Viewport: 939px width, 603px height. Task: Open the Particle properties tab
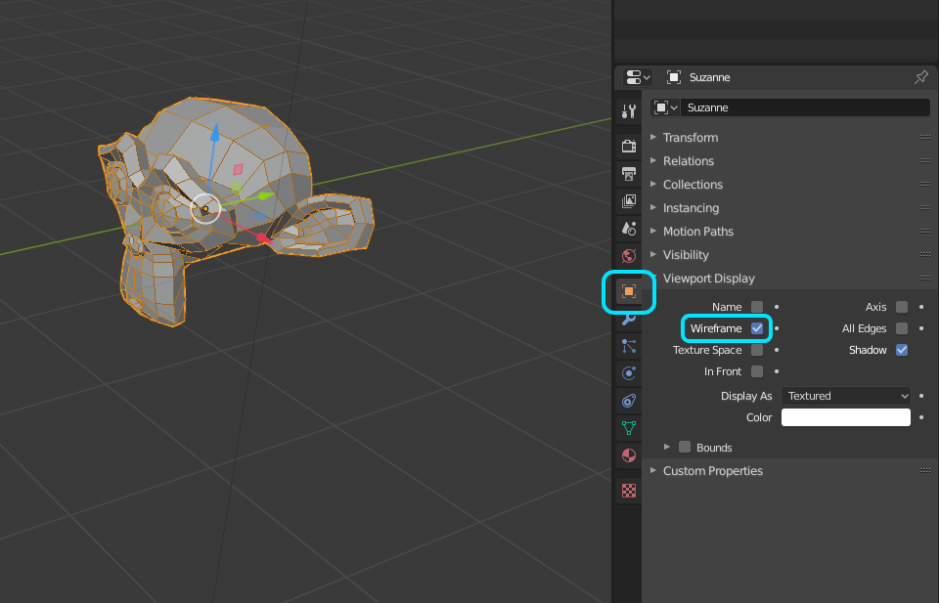(x=629, y=346)
